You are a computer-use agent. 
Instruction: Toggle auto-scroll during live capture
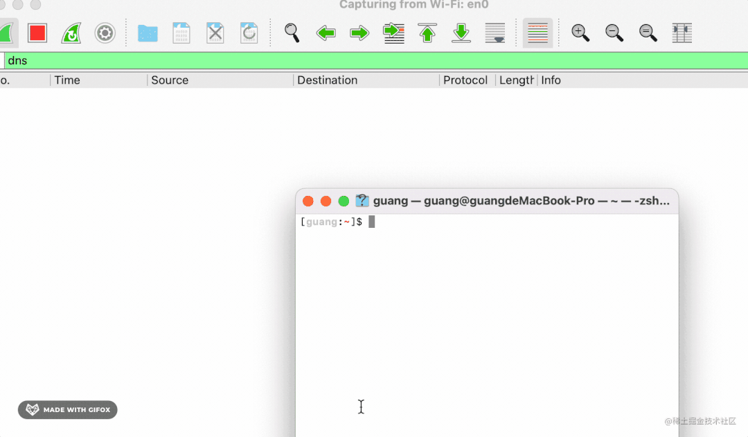[x=495, y=33]
